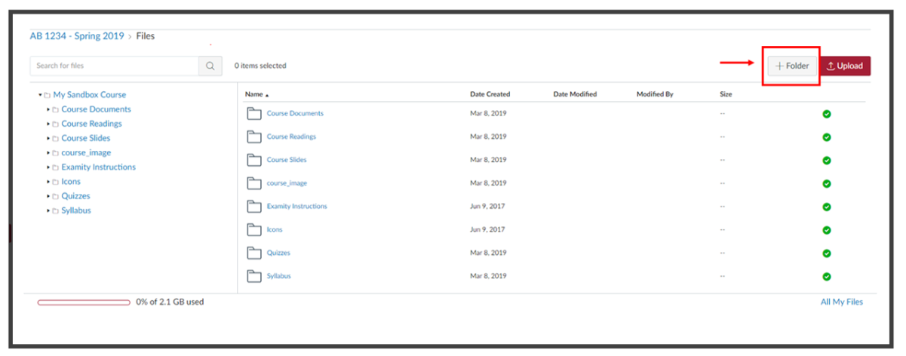Screen dimensions: 906x356
Task: Click the course_image folder icon in list
Action: click(x=253, y=183)
